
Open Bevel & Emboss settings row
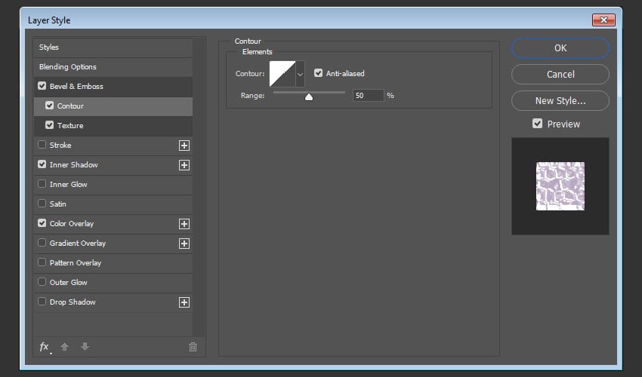point(113,86)
